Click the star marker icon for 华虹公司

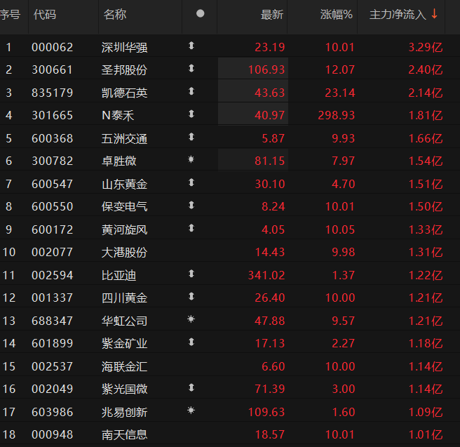point(191,319)
